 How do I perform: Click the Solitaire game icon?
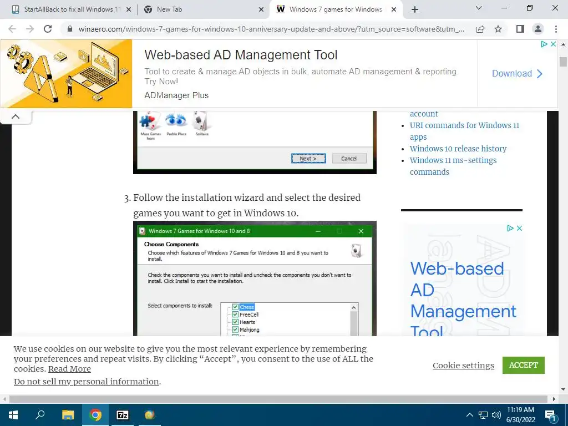[202, 124]
